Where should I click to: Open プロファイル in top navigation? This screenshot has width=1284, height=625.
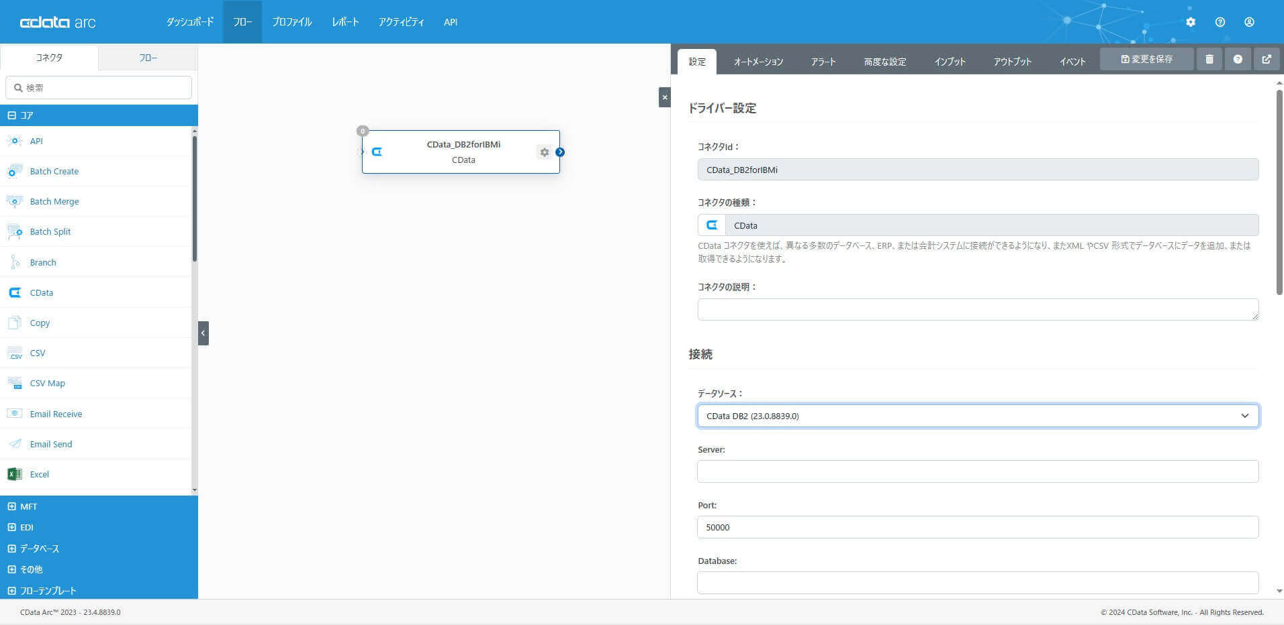292,22
